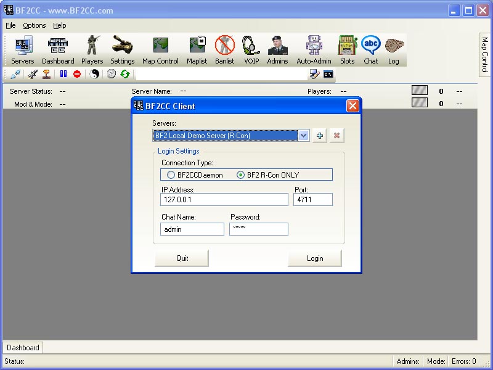Select the Maplist toolbar icon
Viewport: 493px width, 370px height.
tap(197, 49)
